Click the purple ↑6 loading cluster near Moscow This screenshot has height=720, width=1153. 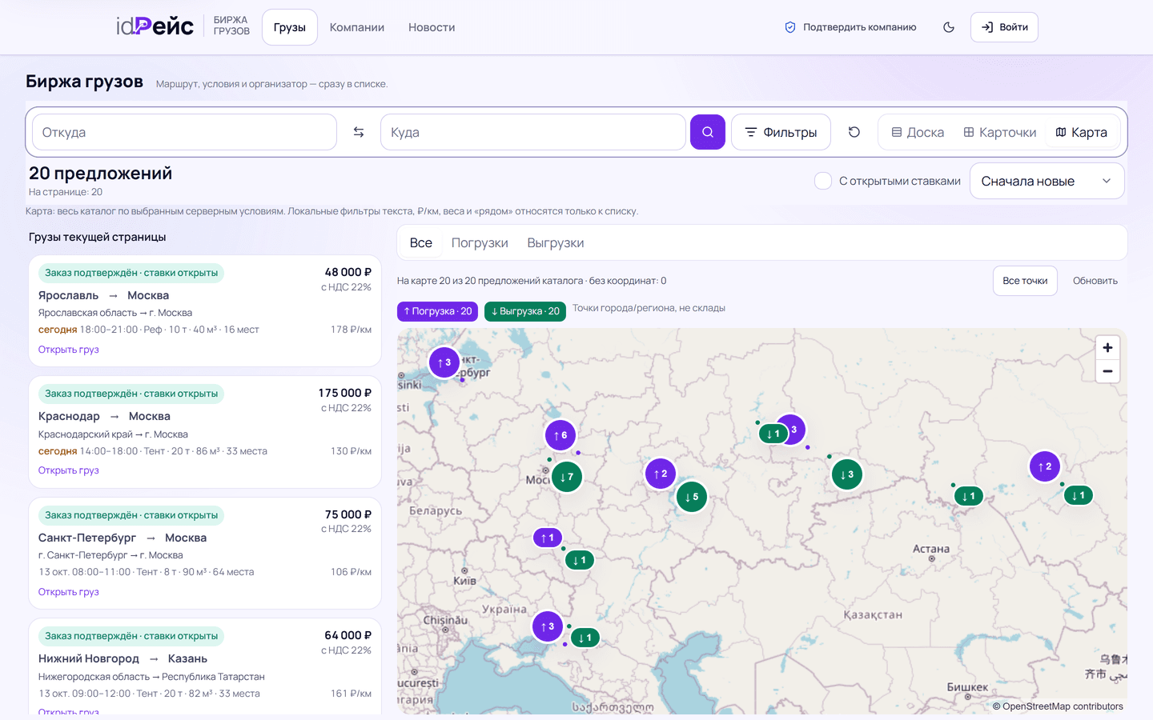560,435
